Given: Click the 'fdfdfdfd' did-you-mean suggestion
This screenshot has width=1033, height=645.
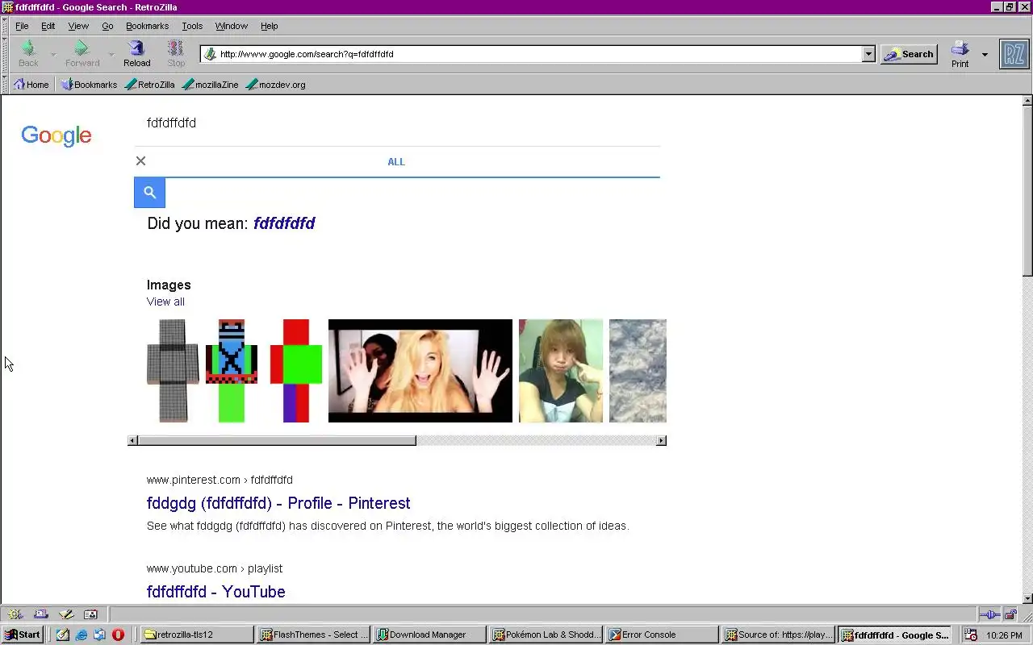Looking at the screenshot, I should (284, 223).
